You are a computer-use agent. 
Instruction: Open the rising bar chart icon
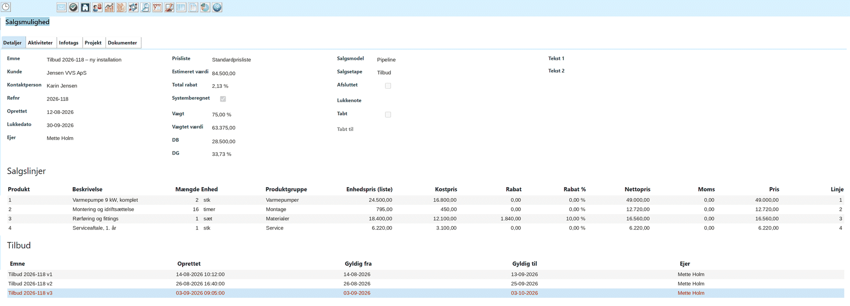click(x=109, y=7)
